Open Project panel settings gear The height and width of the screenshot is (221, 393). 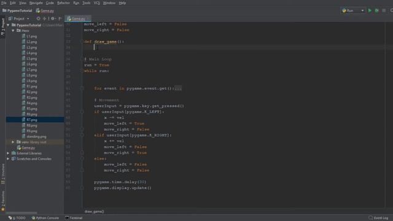tap(53, 18)
